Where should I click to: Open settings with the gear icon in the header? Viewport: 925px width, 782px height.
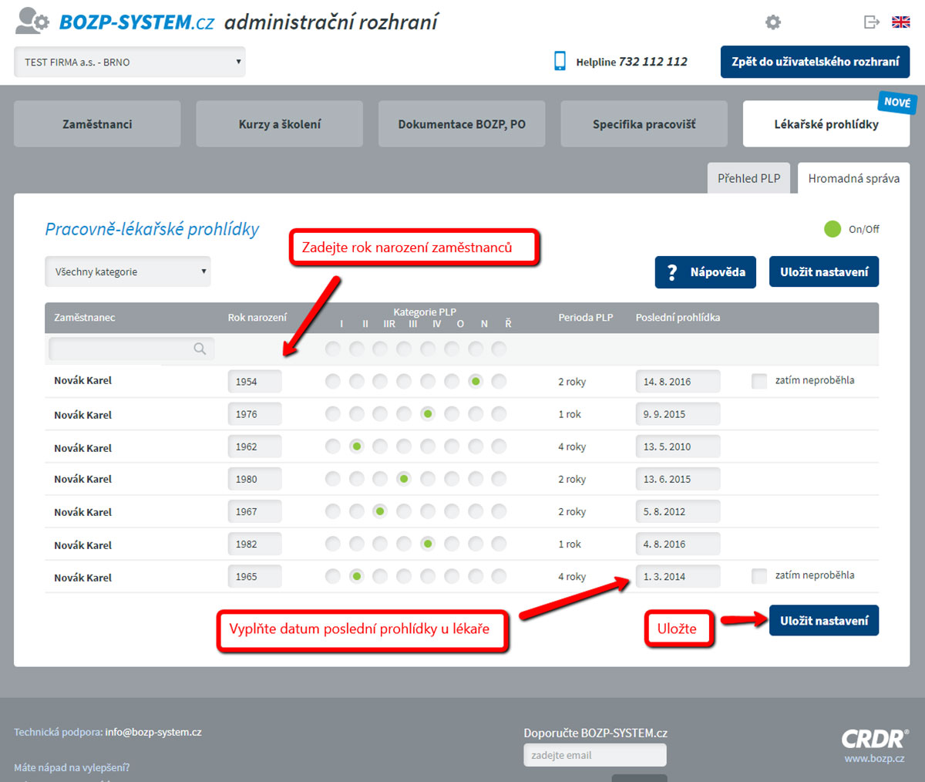773,22
